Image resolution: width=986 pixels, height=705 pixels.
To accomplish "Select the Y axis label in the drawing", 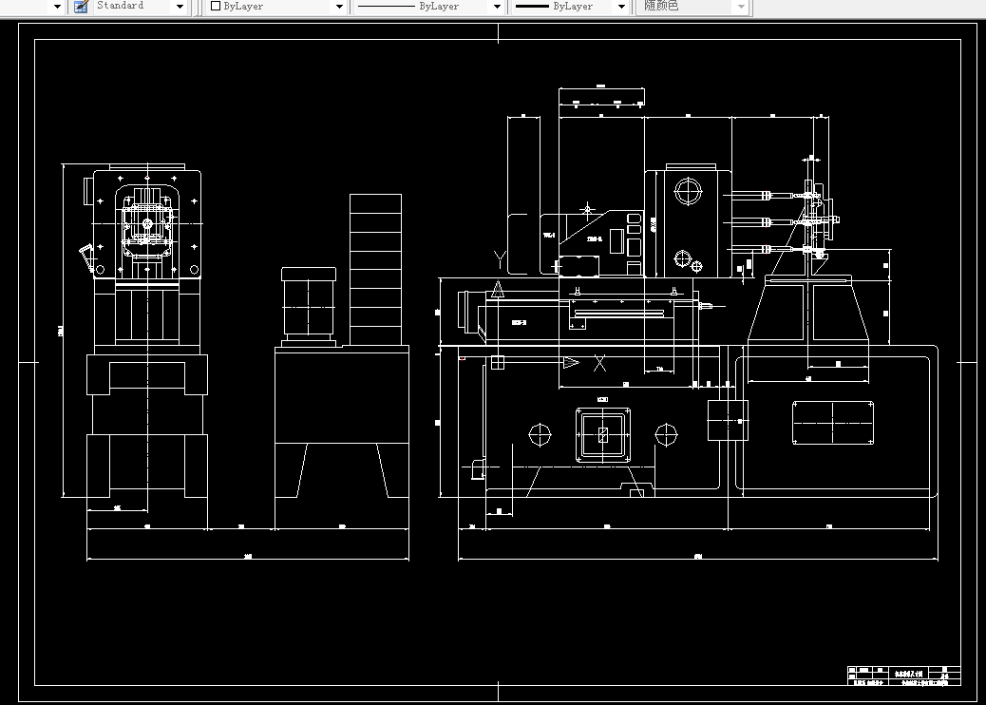I will click(x=500, y=258).
